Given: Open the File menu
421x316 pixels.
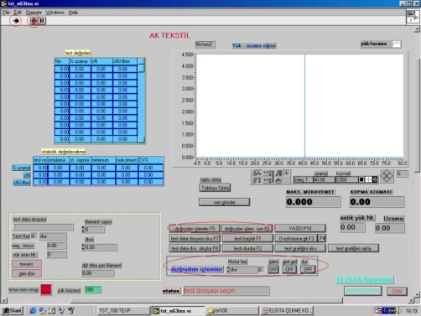Looking at the screenshot, I should point(6,13).
